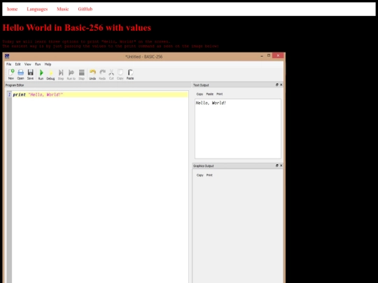
Task: Close the Text Output panel
Action: pos(281,85)
